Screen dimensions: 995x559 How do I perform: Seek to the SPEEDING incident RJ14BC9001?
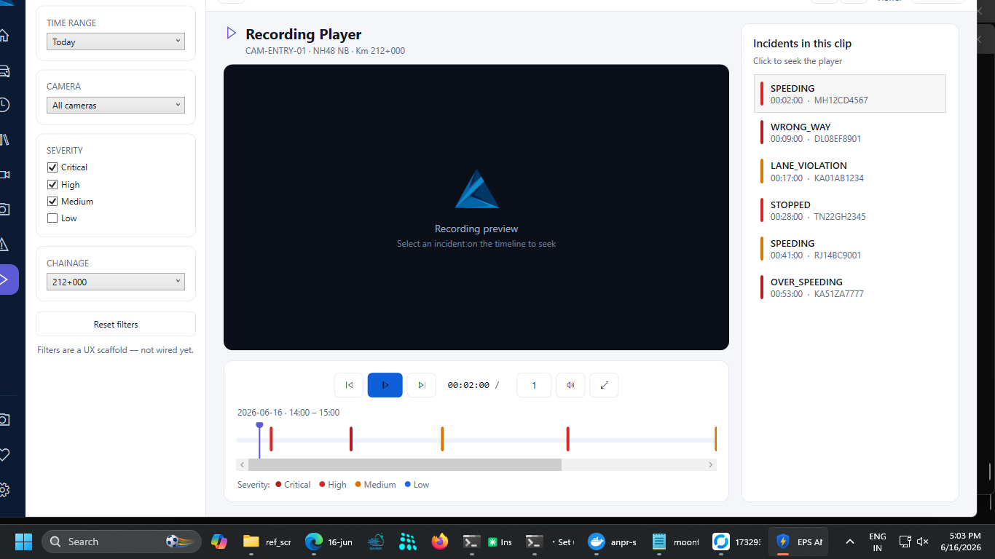pyautogui.click(x=850, y=249)
